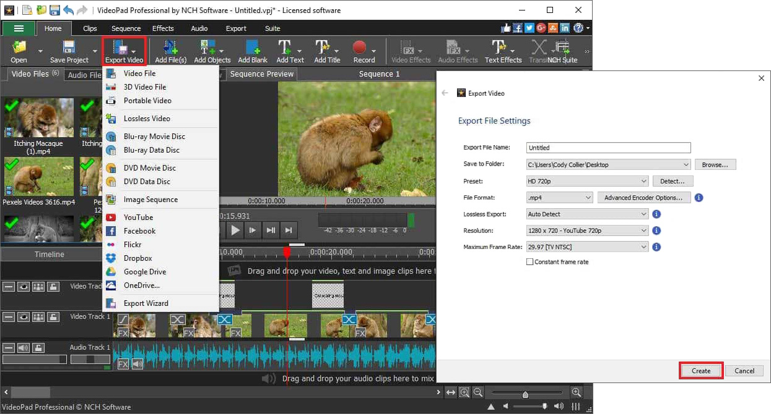Viewport: 771px width, 414px height.
Task: Click the Add Title tool
Action: pos(326,51)
